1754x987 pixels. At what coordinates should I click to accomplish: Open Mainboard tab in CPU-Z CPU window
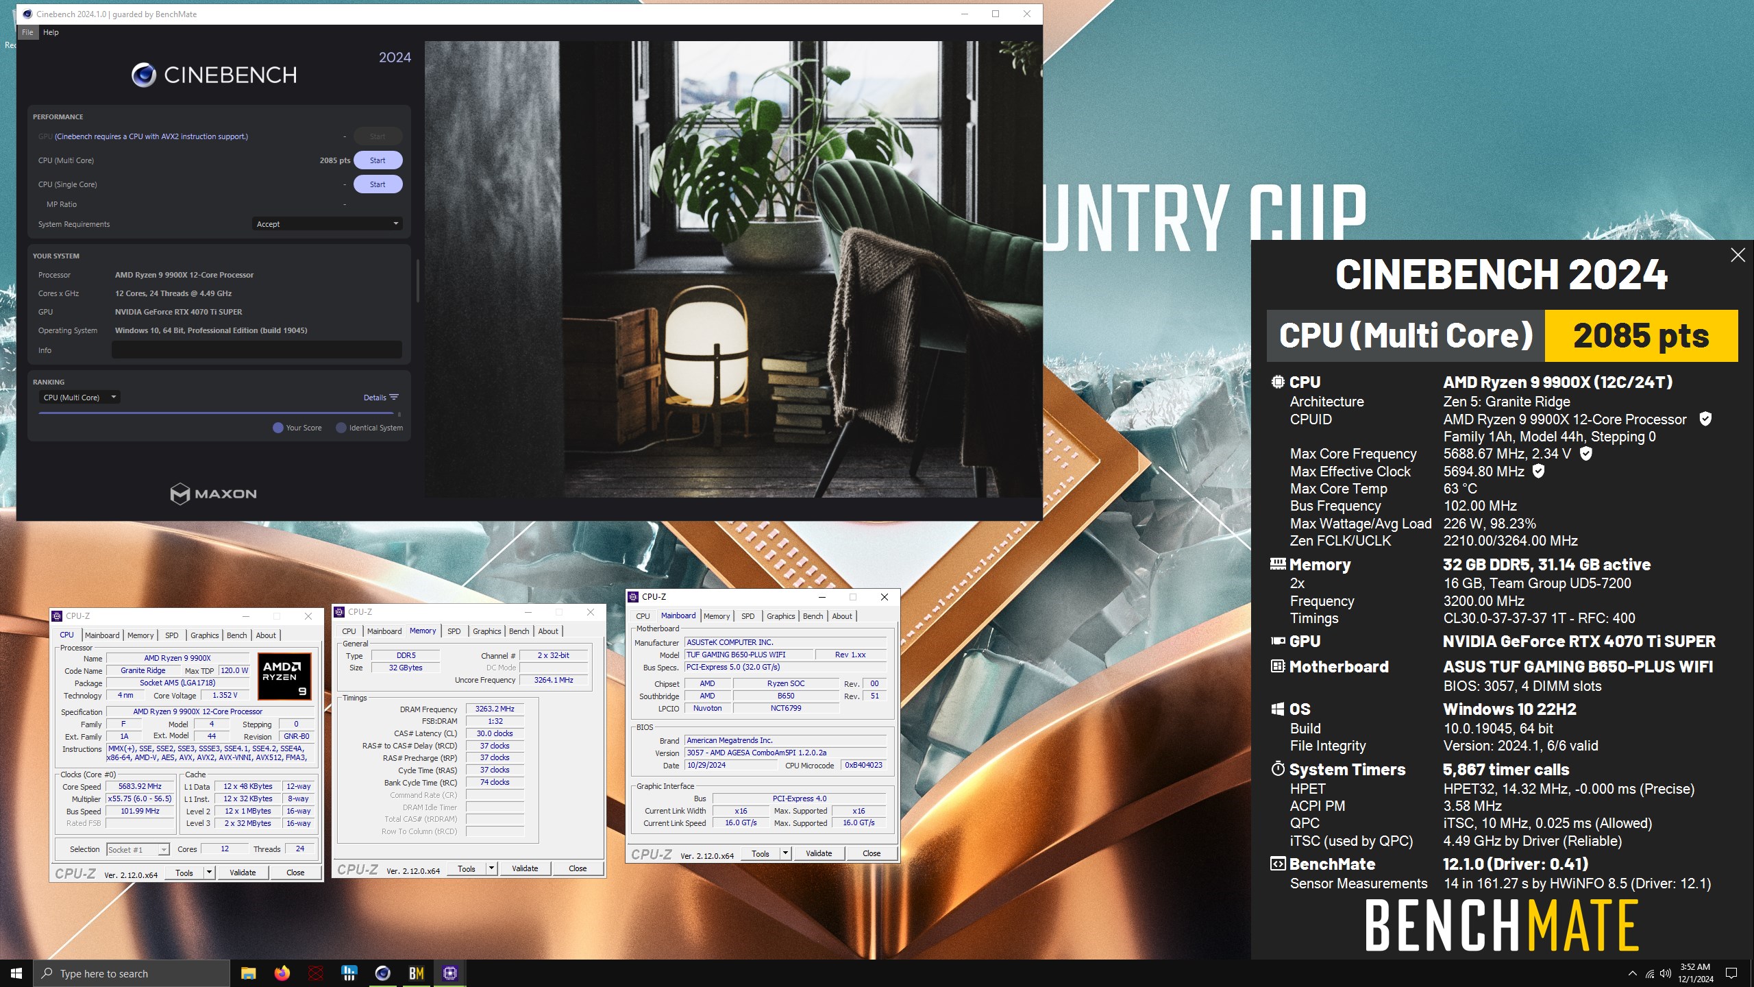pos(102,635)
